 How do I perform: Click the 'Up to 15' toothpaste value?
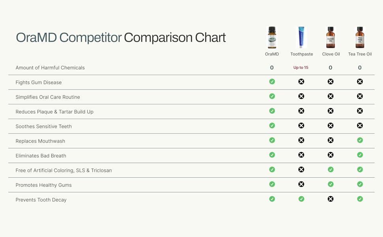coord(301,68)
